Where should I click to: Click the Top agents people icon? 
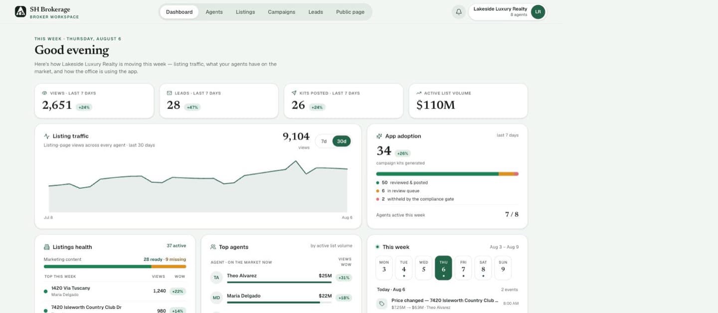(213, 247)
